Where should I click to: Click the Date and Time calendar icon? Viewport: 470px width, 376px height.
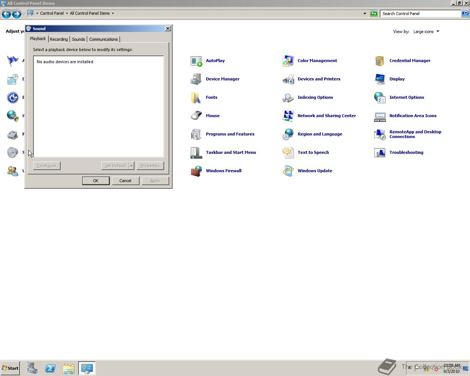pyautogui.click(x=13, y=79)
